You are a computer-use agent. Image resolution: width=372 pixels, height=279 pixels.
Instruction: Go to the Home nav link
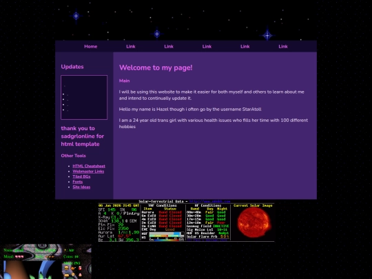click(91, 47)
